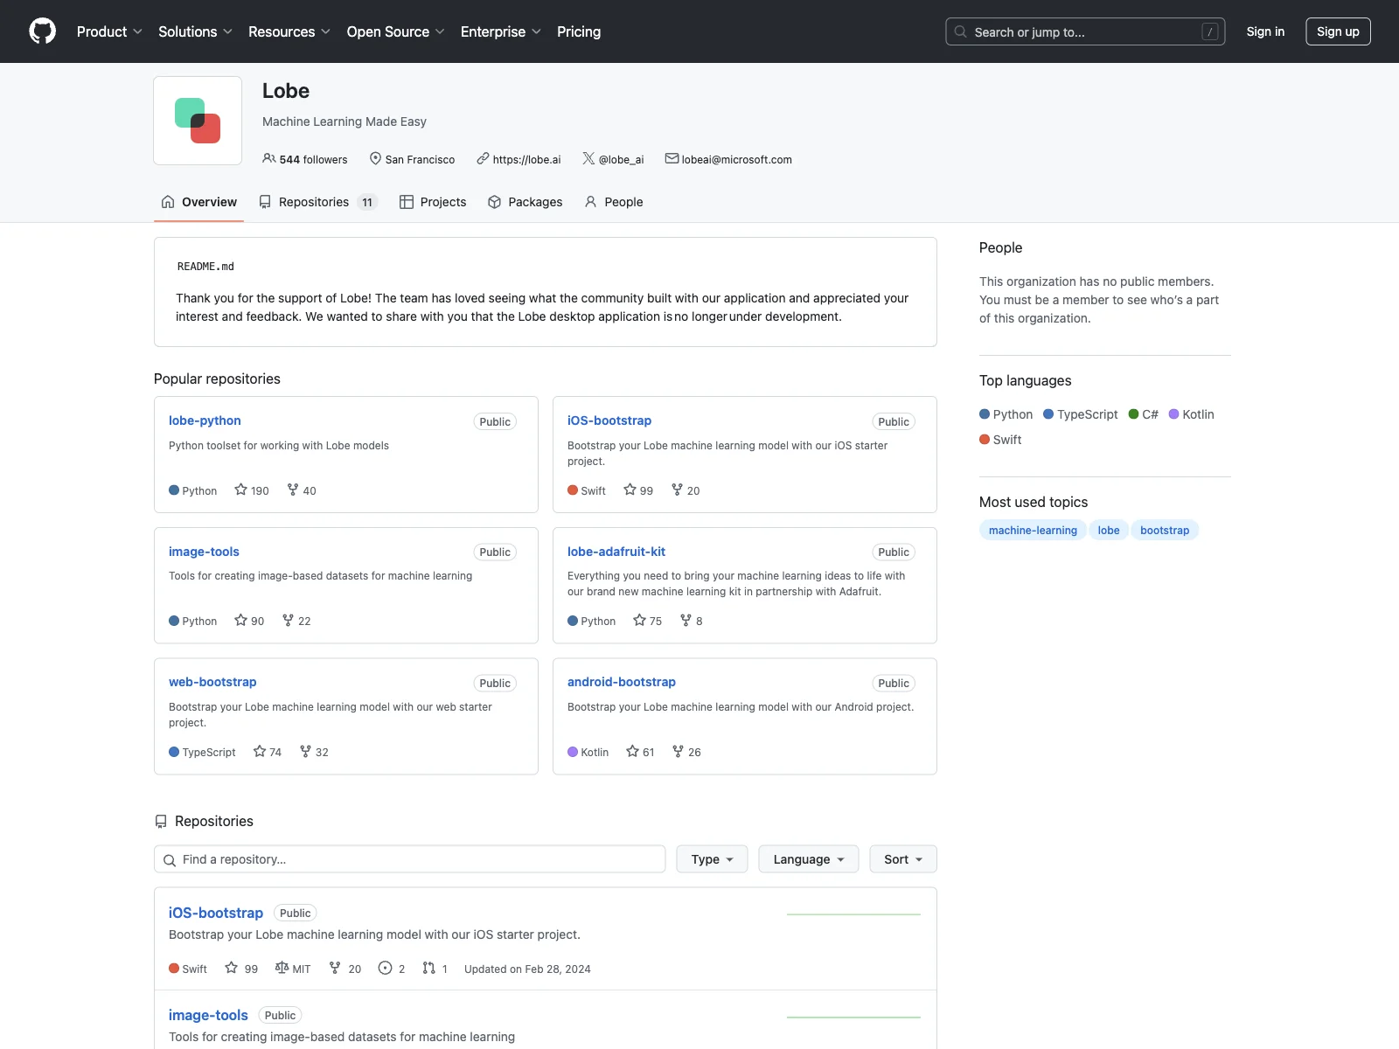Viewport: 1399px width, 1049px height.
Task: Switch to the Overview tab
Action: pos(198,202)
